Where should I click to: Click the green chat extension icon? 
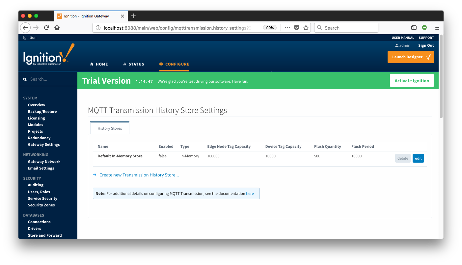point(424,28)
